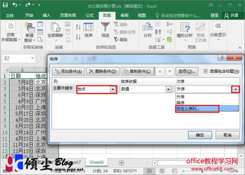Move sort condition down arrow

click(170, 71)
